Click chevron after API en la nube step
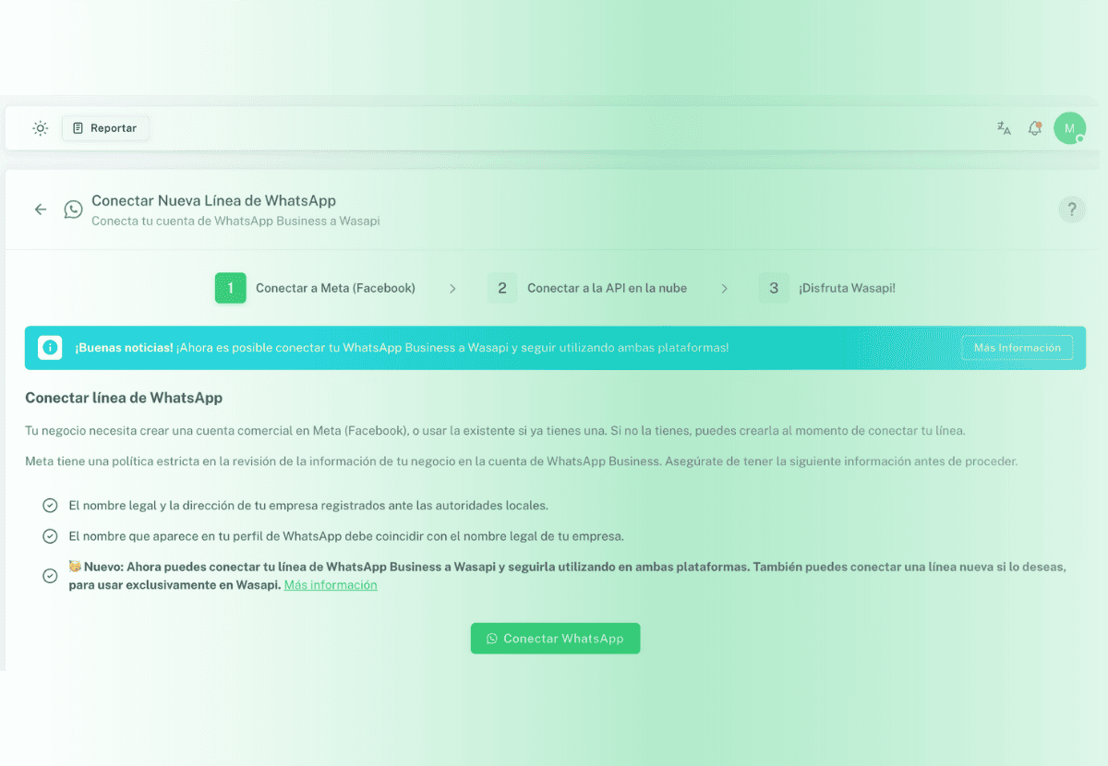The width and height of the screenshot is (1108, 766). coord(724,289)
